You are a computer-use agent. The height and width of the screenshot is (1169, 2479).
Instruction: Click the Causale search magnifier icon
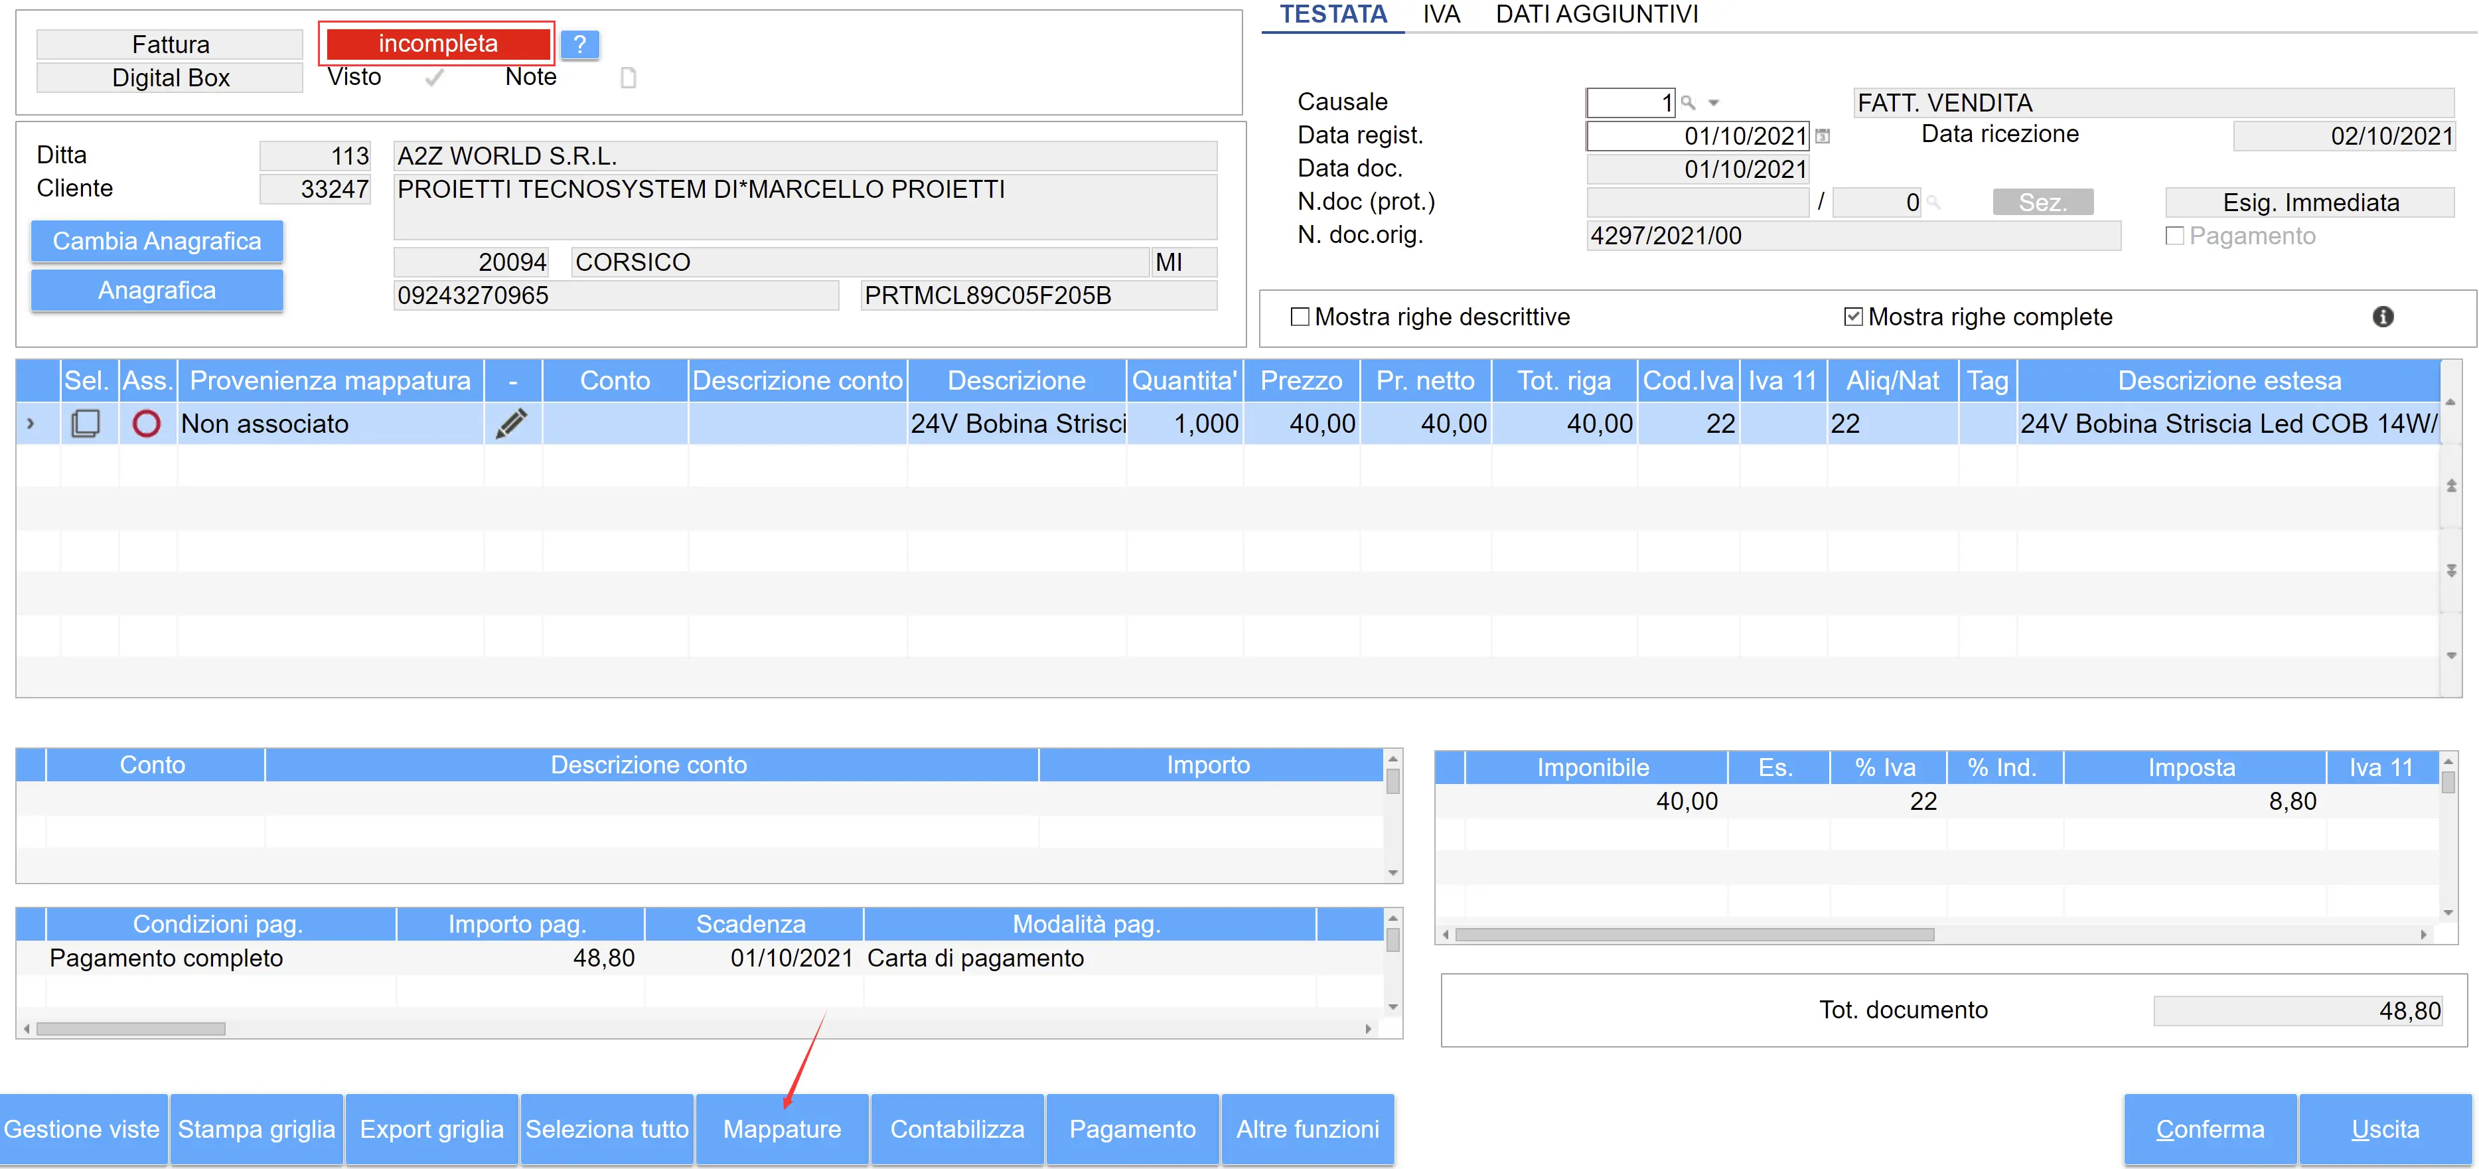pyautogui.click(x=1688, y=102)
